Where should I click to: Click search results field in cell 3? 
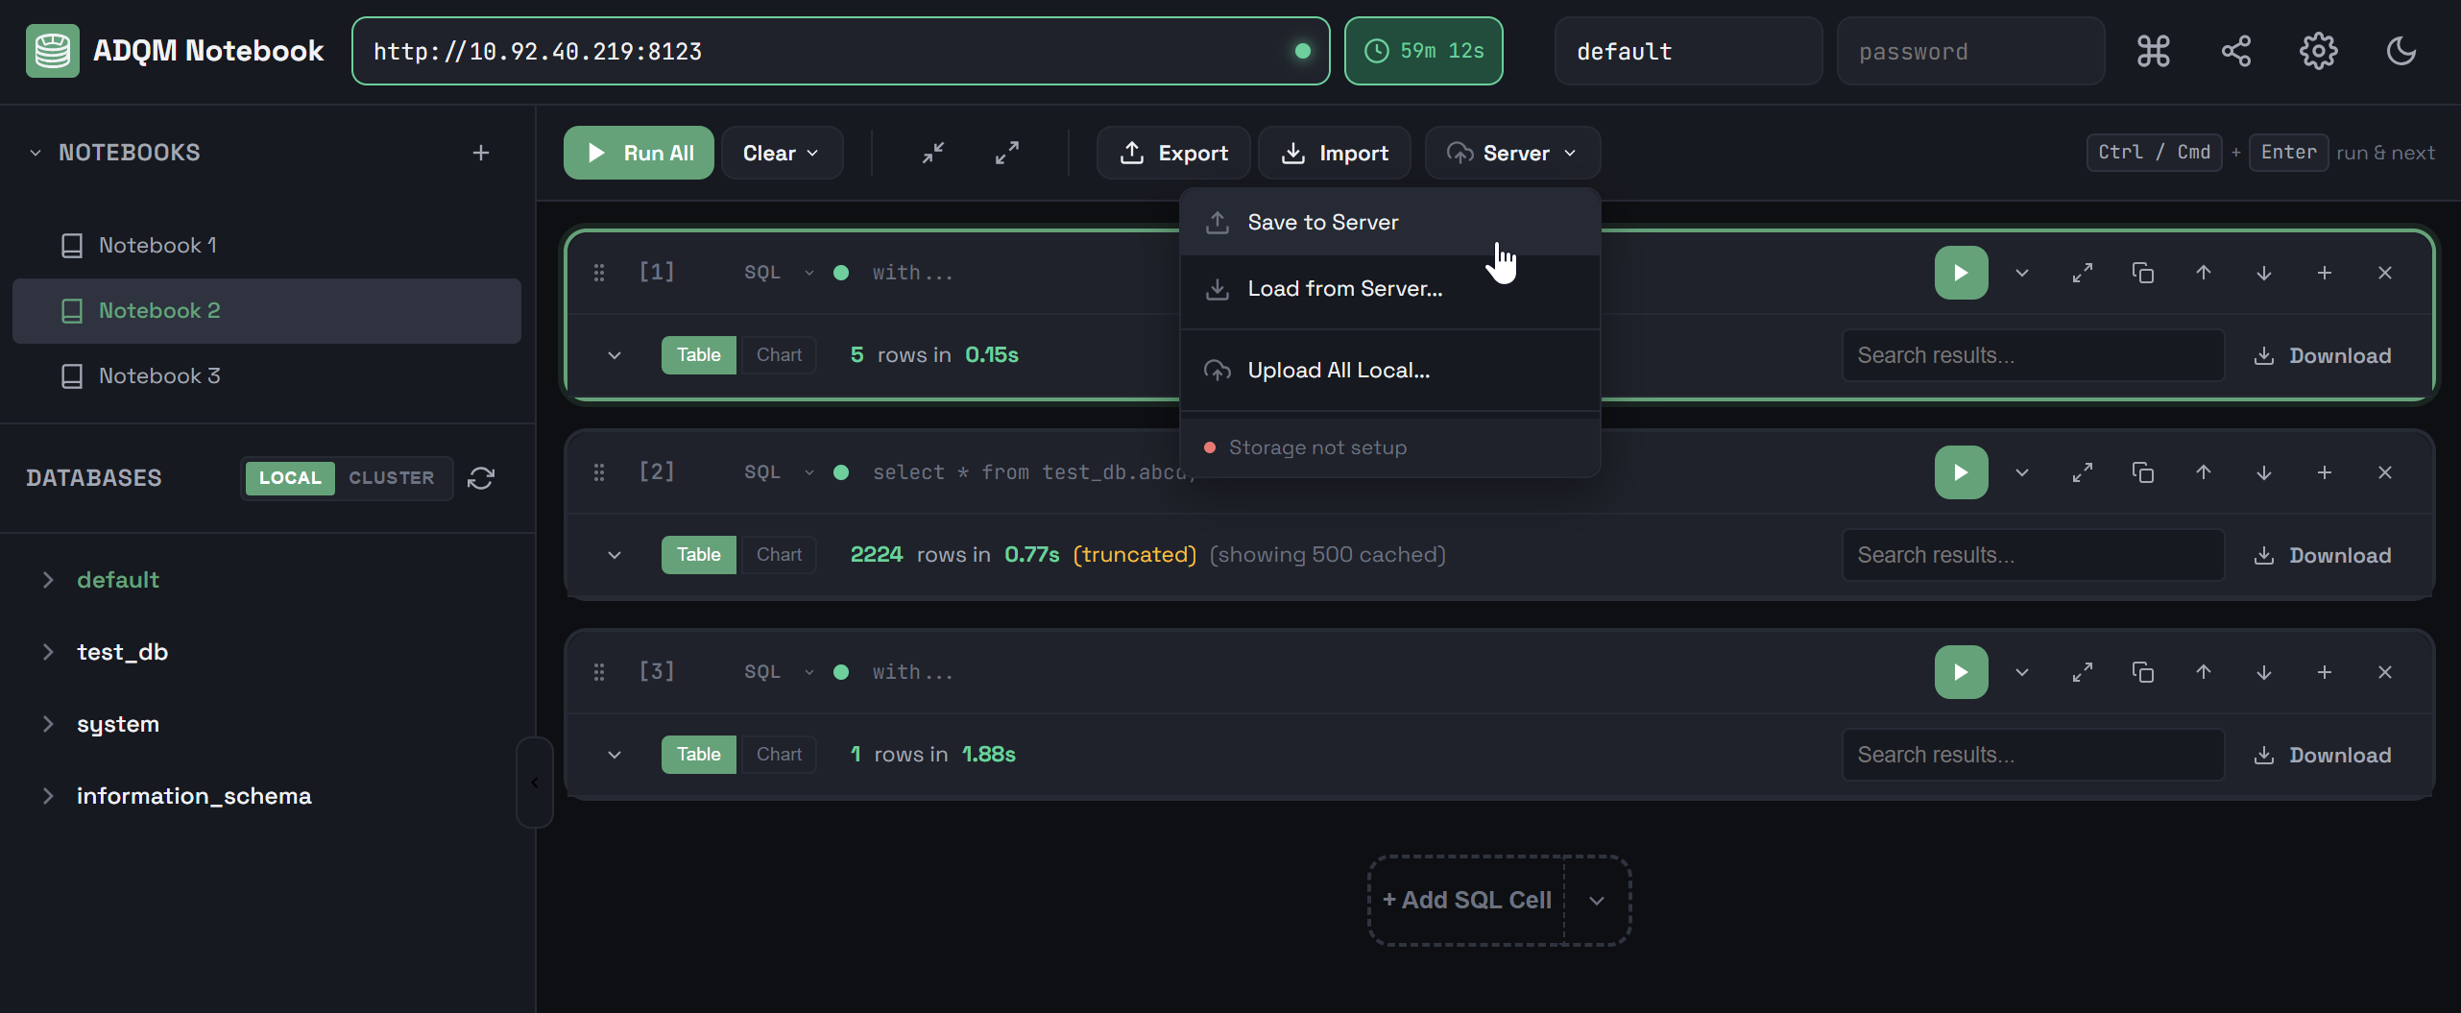point(2032,755)
